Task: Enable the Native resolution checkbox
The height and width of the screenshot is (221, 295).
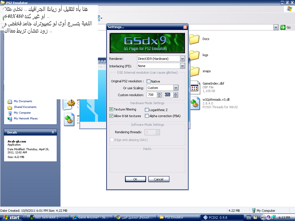Action: [148, 81]
